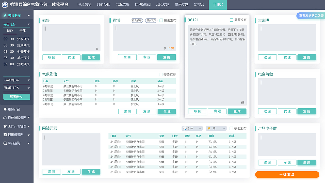Click the 预警制作 sidebar button
Image resolution: width=325 pixels, height=183 pixels.
[x=17, y=97]
